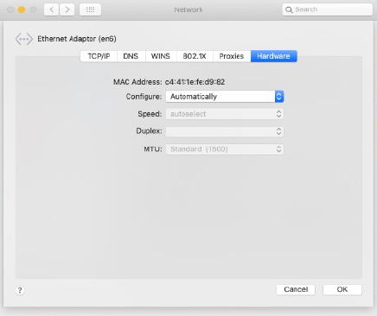Show all preferences grid icon
Screen dimensions: 377x316
click(90, 9)
